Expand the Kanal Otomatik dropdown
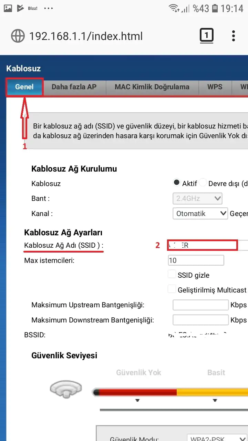The image size is (248, 441). click(200, 213)
